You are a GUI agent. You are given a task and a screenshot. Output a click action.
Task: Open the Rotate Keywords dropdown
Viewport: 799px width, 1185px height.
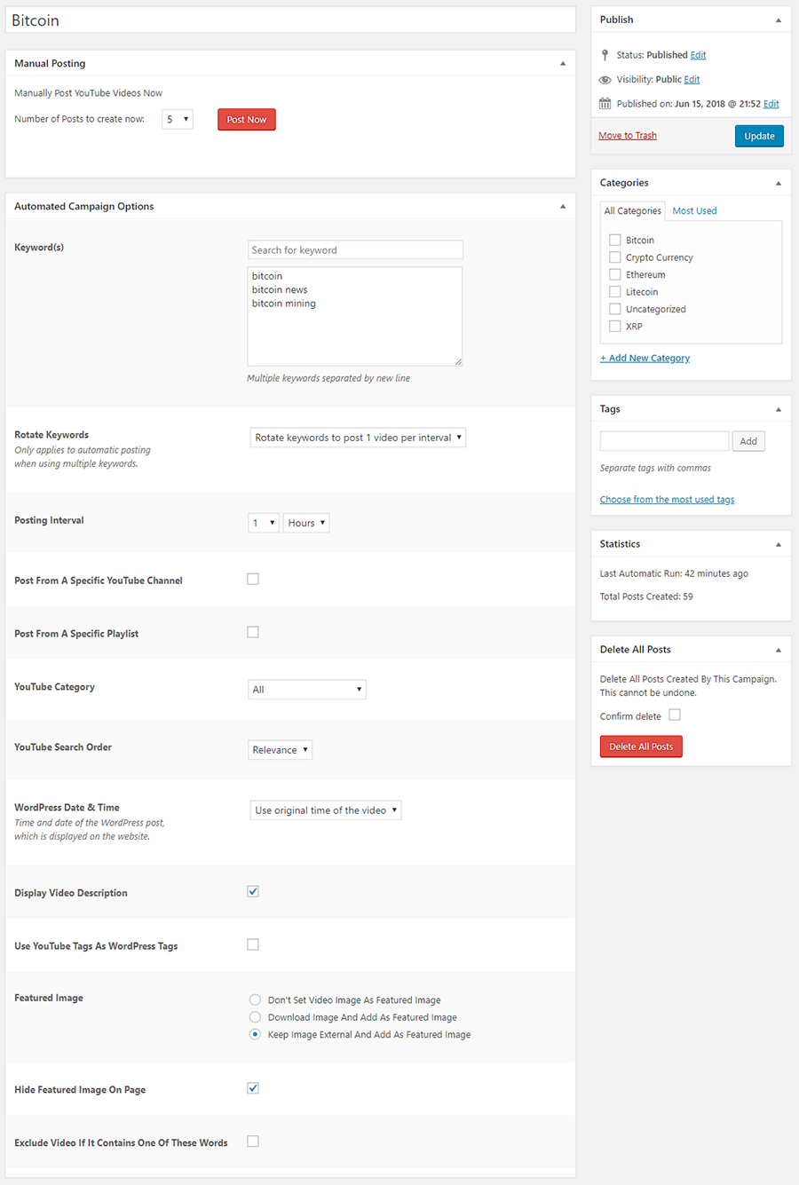click(358, 438)
